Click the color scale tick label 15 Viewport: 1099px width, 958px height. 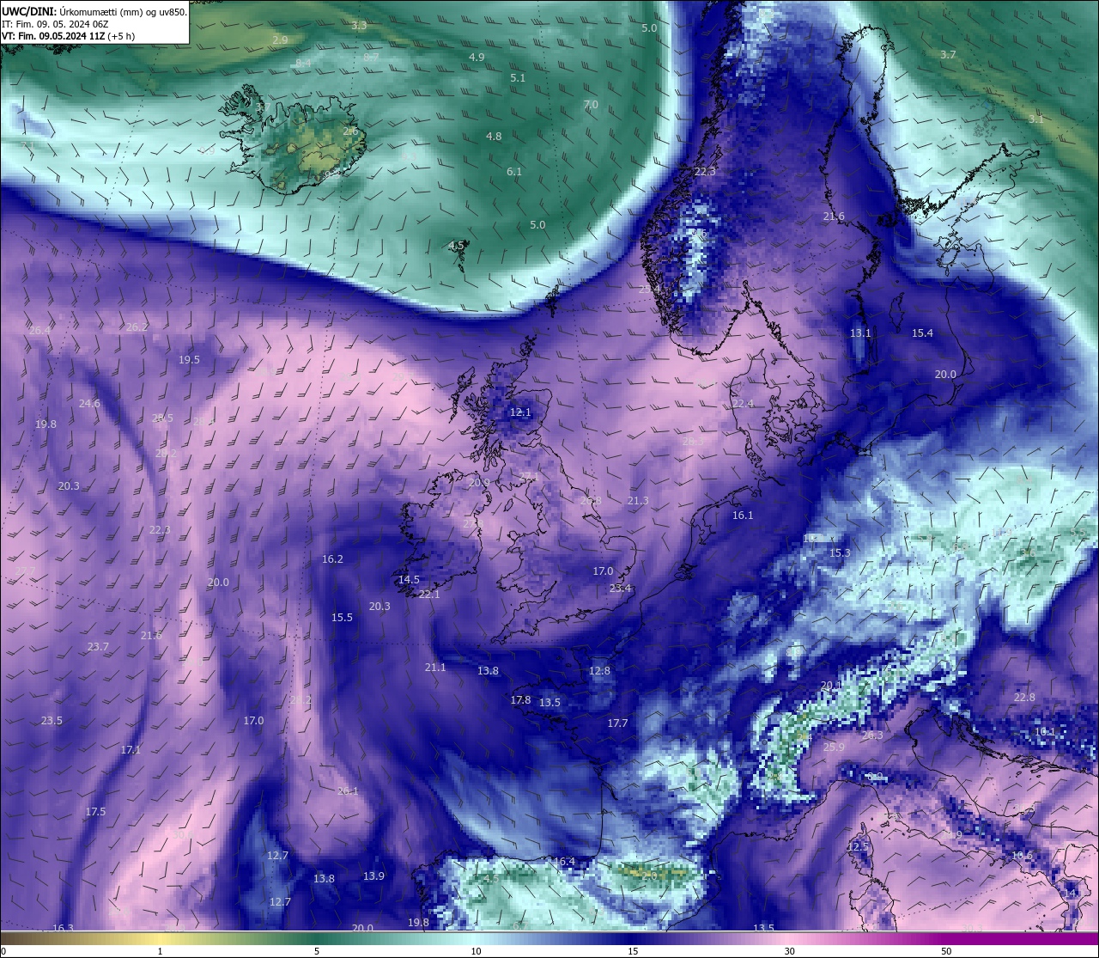coord(633,950)
